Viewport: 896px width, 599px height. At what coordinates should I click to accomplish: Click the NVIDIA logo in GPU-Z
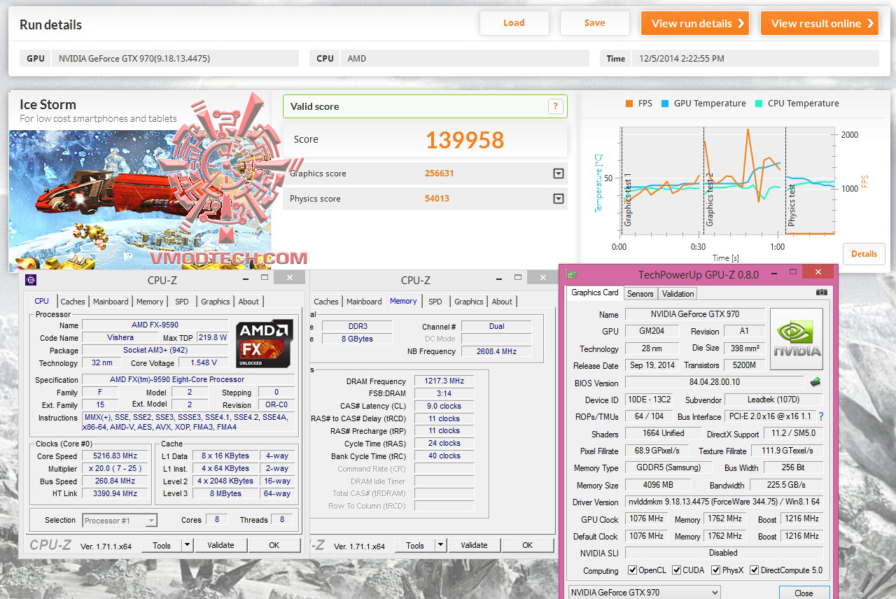797,339
